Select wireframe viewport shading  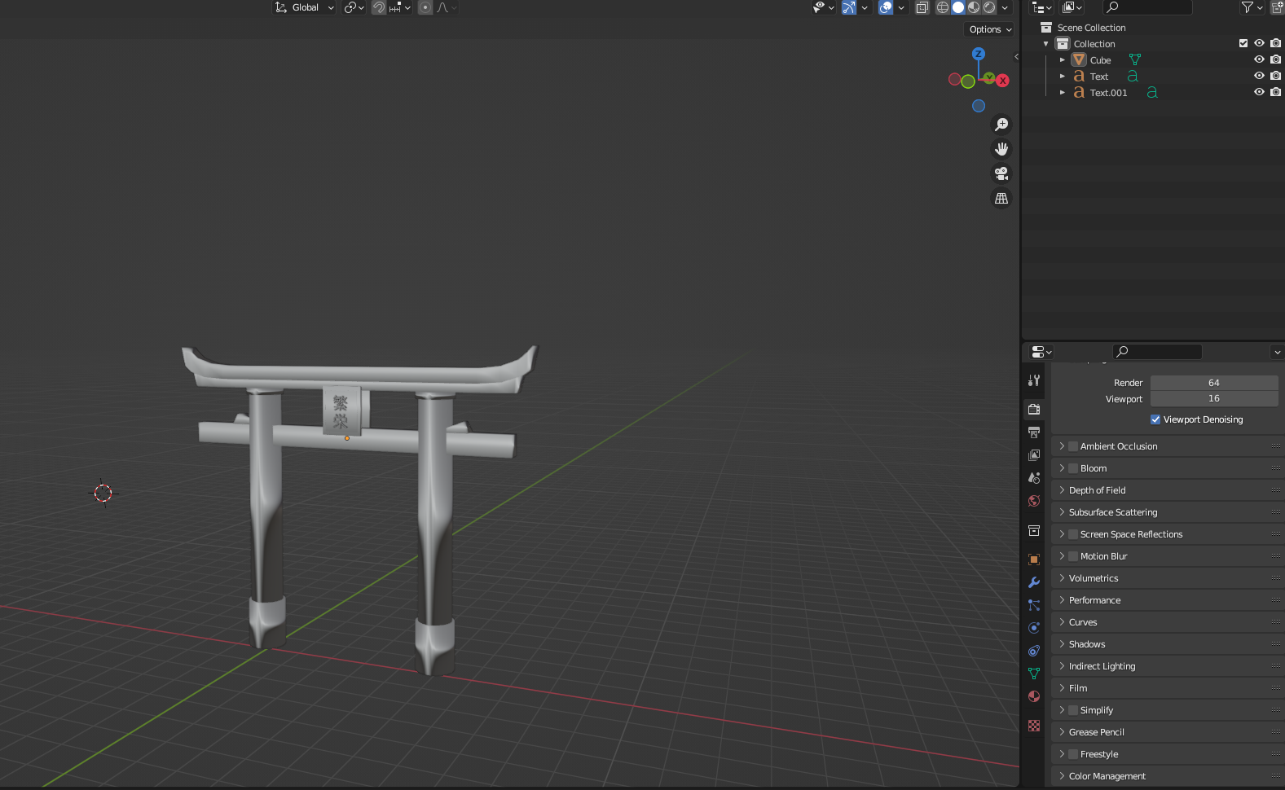943,7
